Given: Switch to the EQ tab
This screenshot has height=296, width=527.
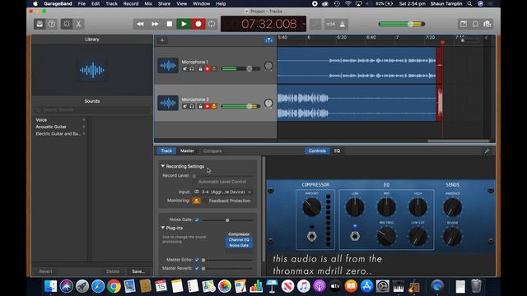Looking at the screenshot, I should [337, 150].
